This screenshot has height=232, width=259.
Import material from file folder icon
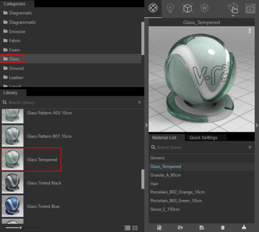[x=180, y=228]
